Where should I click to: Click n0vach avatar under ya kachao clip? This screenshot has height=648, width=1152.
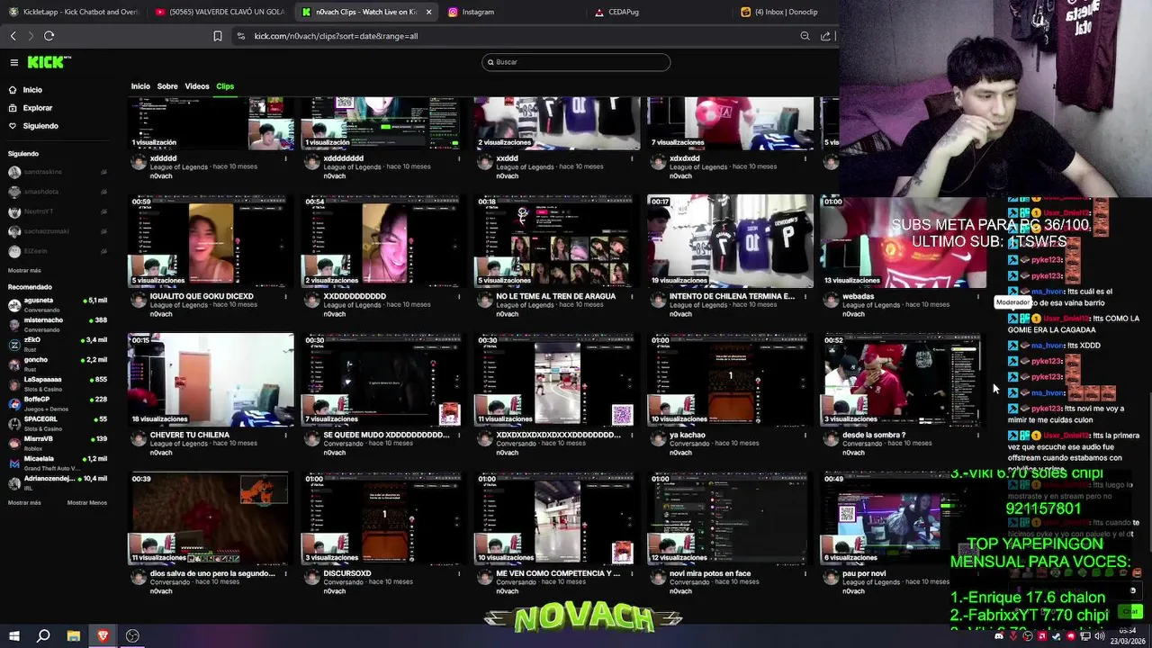coord(658,439)
